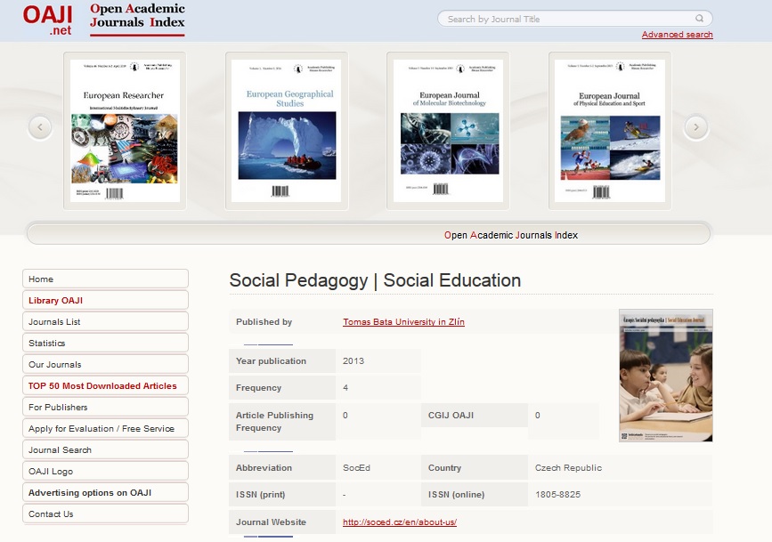772x542 pixels.
Task: Open Advertising options on OAJI
Action: [105, 492]
